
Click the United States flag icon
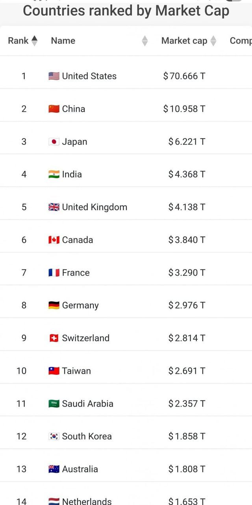point(54,76)
